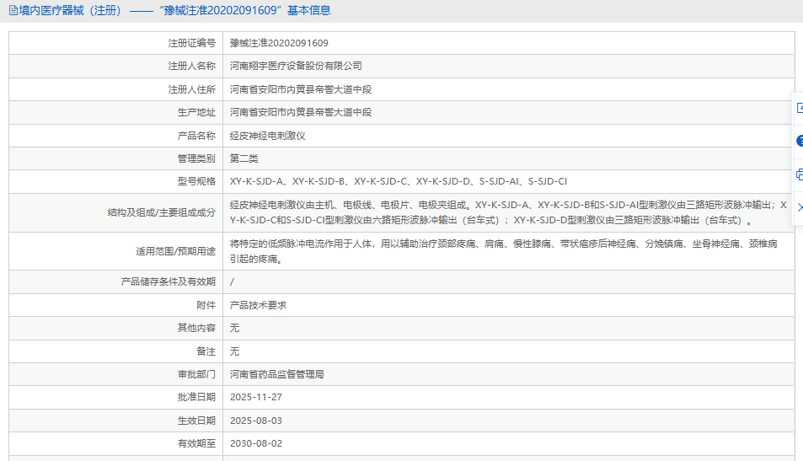This screenshot has width=803, height=461.
Task: Select approval date 2025-11-27
Action: point(256,397)
